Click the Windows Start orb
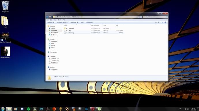 3,109
